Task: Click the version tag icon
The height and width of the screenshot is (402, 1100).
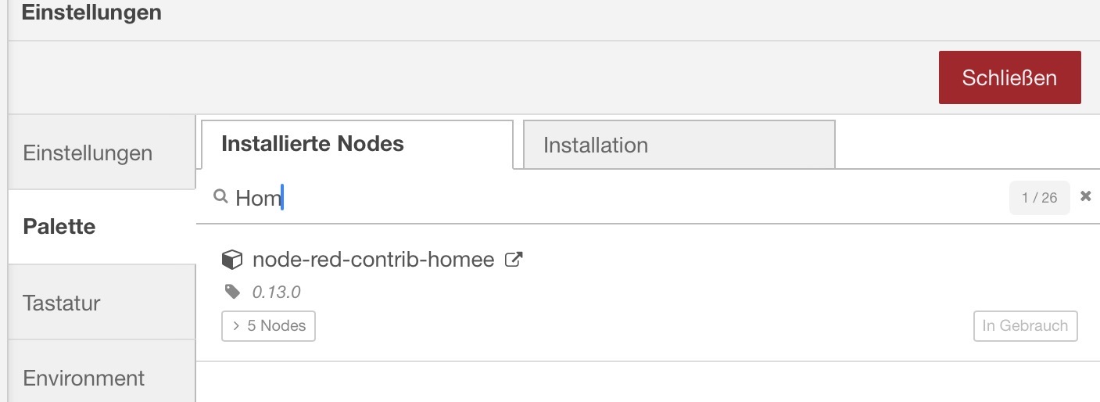Action: pos(232,292)
